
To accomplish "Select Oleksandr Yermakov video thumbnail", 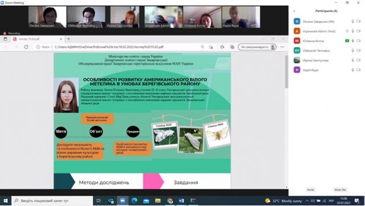I will tap(86, 17).
